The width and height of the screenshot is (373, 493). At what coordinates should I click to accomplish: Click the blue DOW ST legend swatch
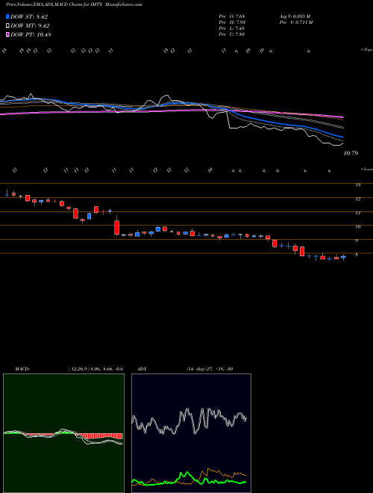pos(8,16)
